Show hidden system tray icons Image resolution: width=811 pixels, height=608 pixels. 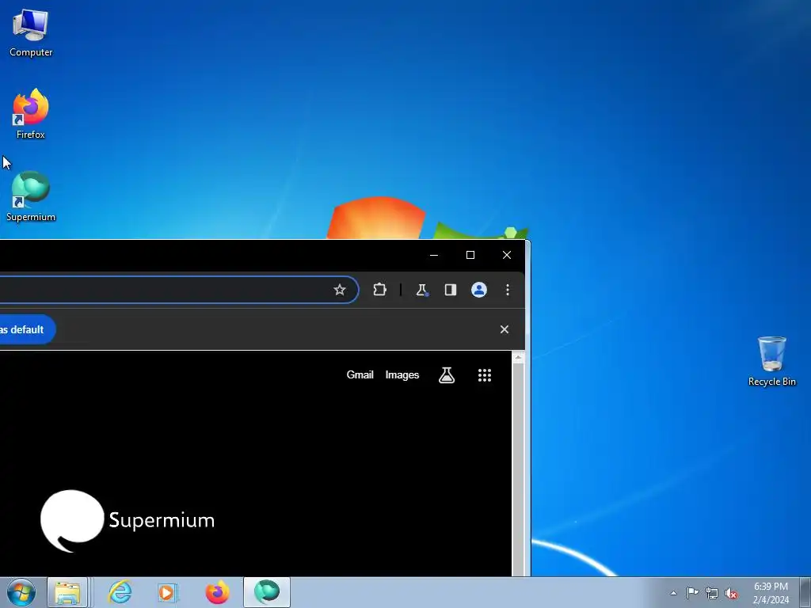(673, 593)
